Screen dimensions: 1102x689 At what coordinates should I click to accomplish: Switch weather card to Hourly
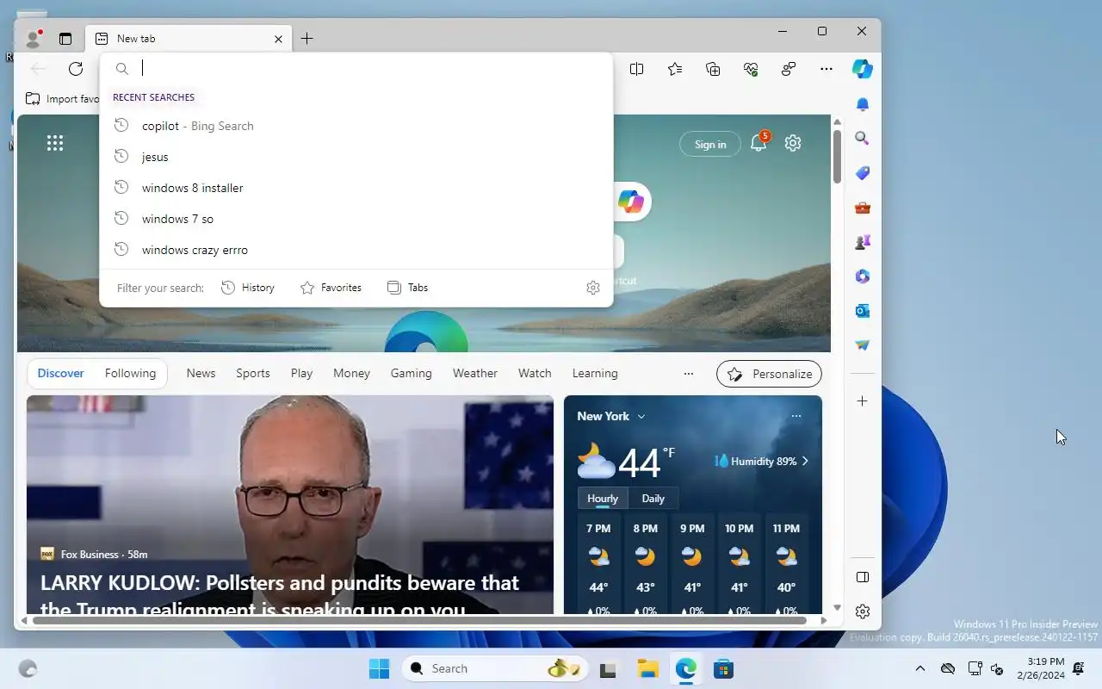click(x=603, y=499)
